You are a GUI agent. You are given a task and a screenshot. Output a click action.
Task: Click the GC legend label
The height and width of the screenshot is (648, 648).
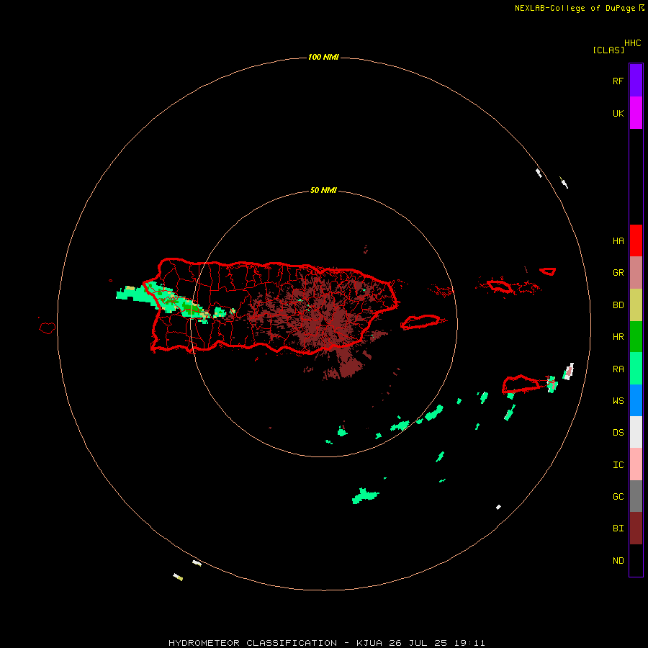(618, 496)
